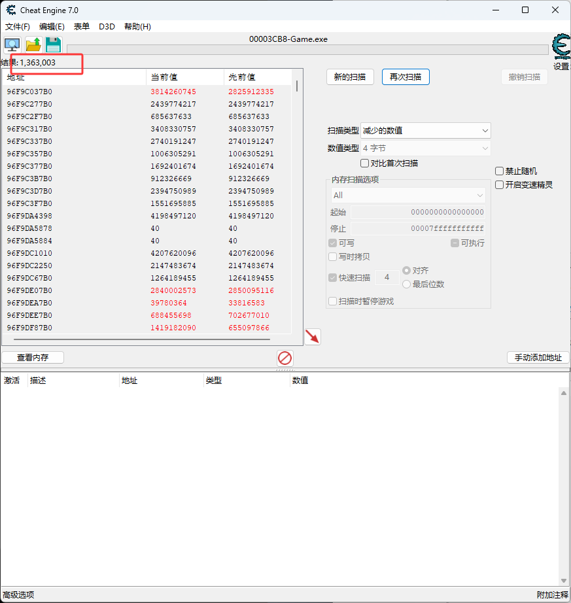571x603 pixels.
Task: Expand 数值类型 dropdown showing 4 字节
Action: (x=426, y=148)
